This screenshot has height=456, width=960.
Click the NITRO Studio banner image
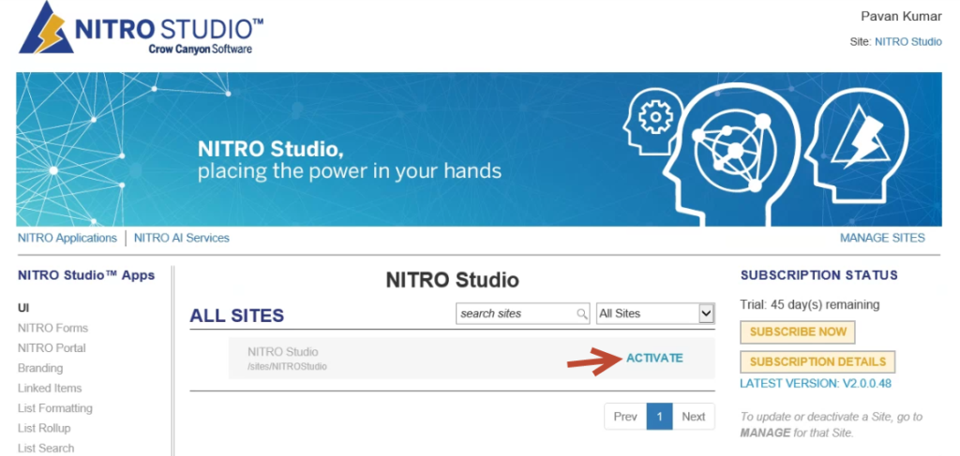479,149
